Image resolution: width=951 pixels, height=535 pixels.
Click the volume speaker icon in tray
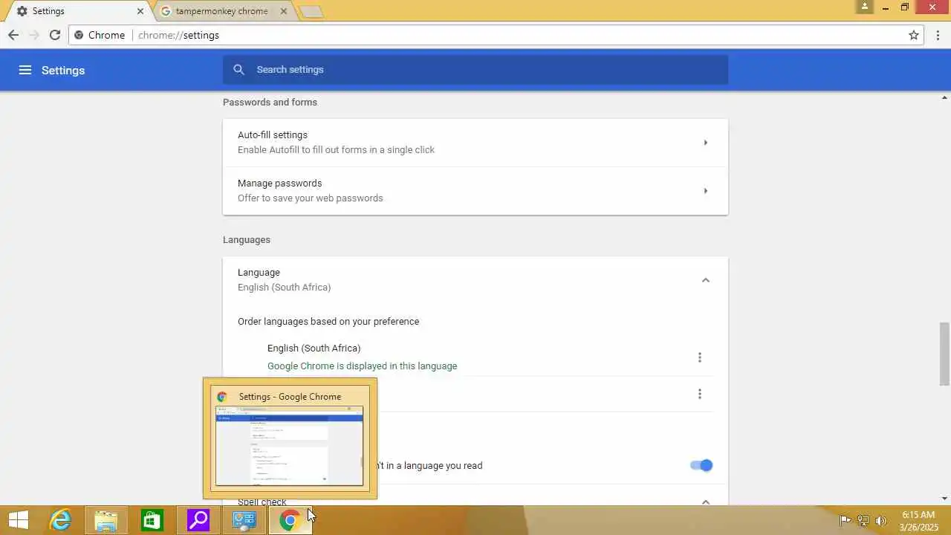[881, 520]
